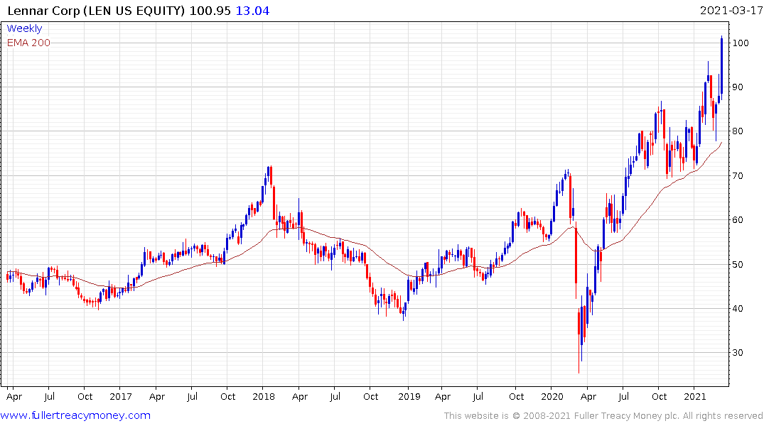Click the 100 price axis label
Image resolution: width=764 pixels, height=426 pixels.
pos(741,43)
